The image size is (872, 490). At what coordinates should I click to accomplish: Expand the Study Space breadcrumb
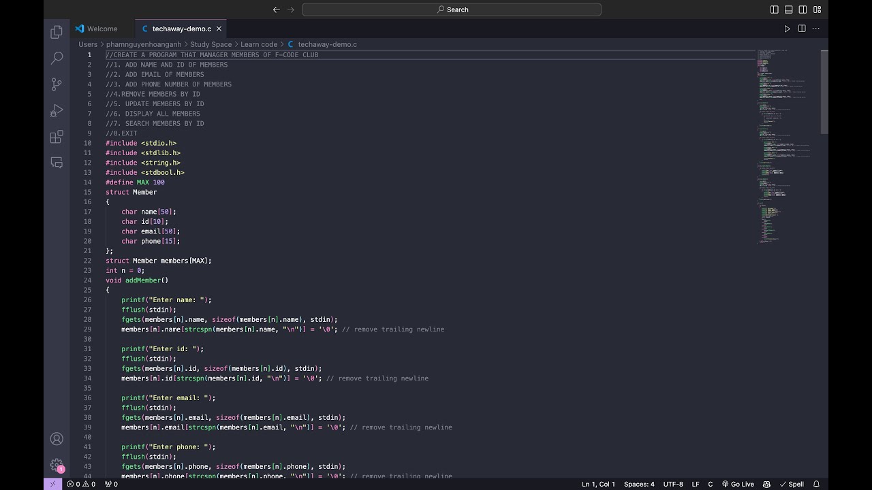point(211,44)
